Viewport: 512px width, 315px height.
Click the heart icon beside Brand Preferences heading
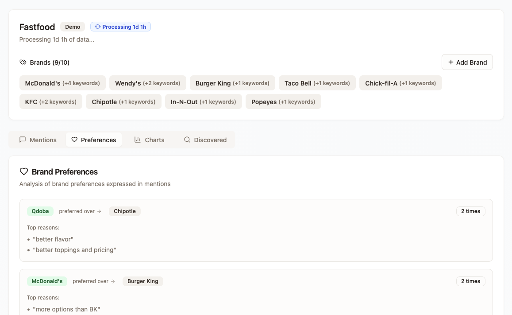point(24,171)
